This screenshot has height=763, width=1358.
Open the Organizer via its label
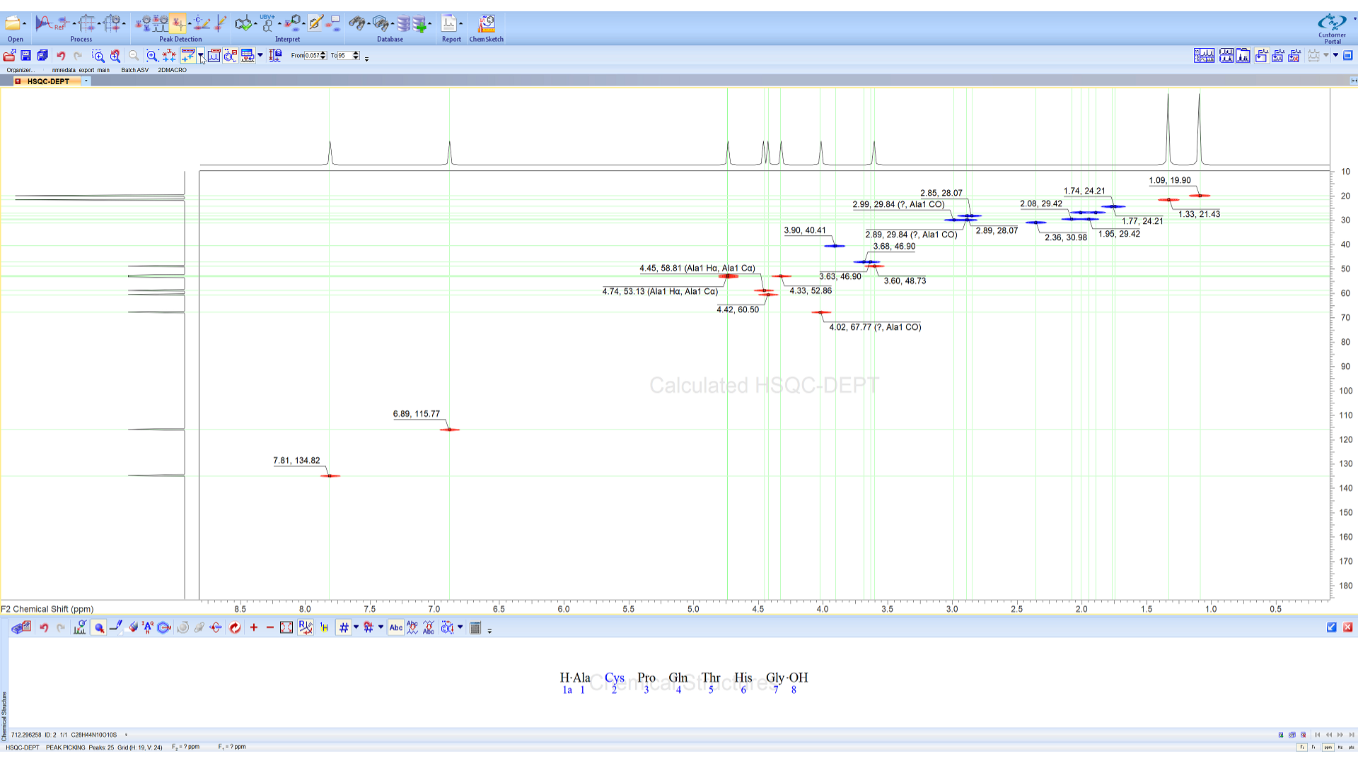click(x=21, y=69)
